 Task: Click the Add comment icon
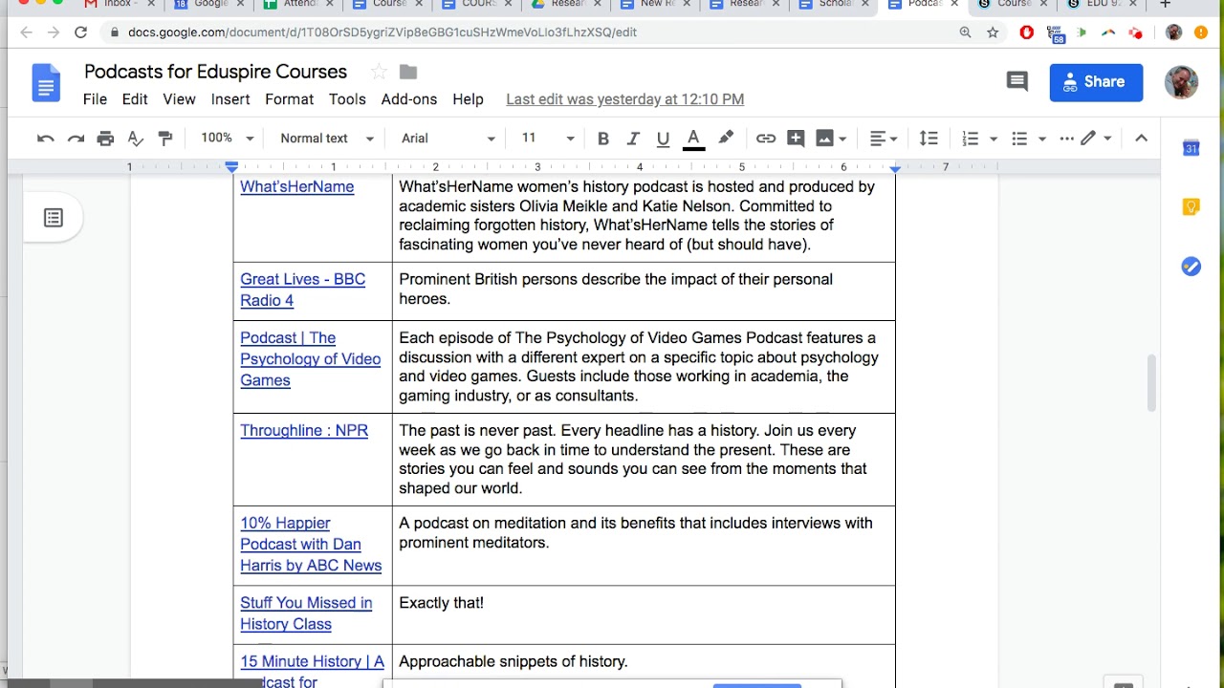click(796, 139)
